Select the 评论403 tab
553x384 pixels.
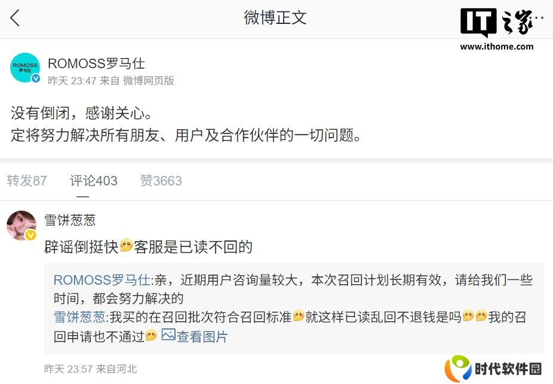click(93, 181)
